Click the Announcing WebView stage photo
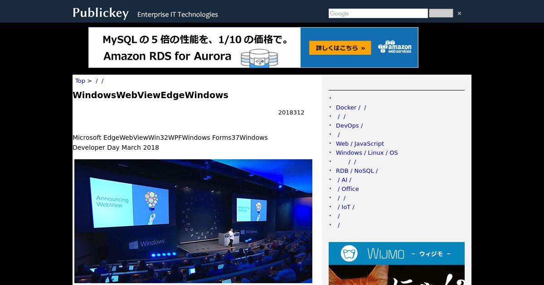 pos(193,221)
